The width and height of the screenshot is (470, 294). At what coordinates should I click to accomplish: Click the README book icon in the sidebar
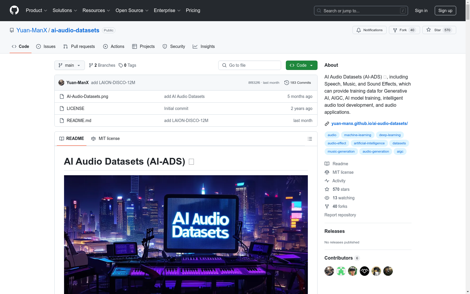(327, 164)
